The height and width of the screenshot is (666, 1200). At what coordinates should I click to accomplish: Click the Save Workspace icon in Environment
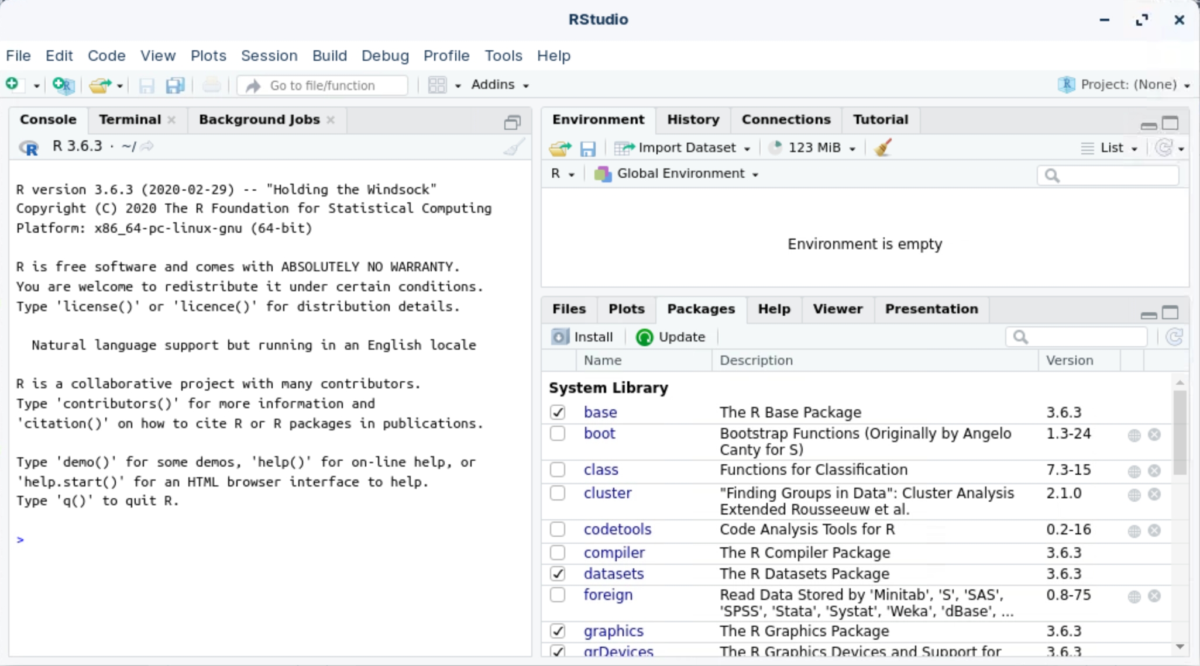click(587, 148)
